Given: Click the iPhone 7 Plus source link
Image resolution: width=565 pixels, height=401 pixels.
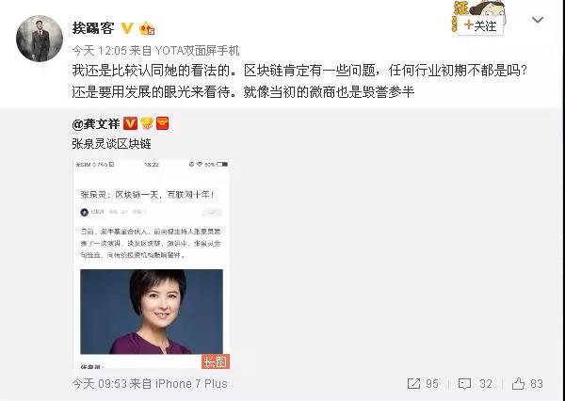Looking at the screenshot, I should pyautogui.click(x=191, y=384).
